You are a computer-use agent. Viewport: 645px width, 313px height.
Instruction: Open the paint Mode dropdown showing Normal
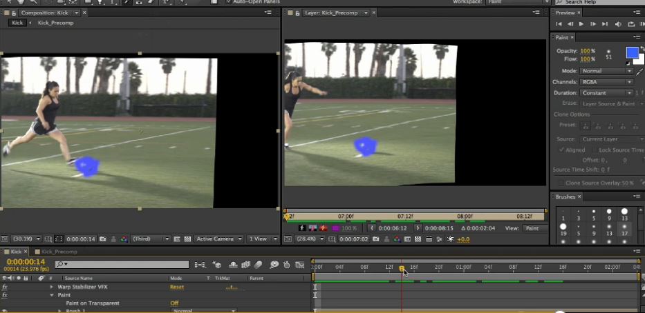coord(606,71)
